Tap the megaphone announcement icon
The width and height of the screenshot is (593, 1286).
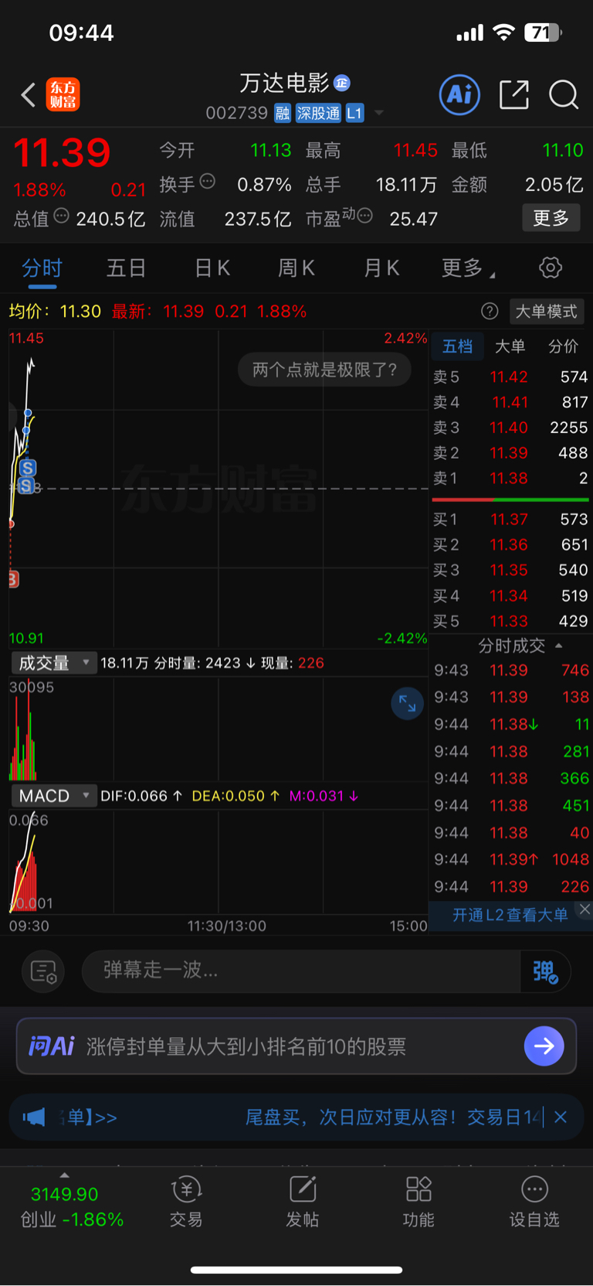(33, 1117)
